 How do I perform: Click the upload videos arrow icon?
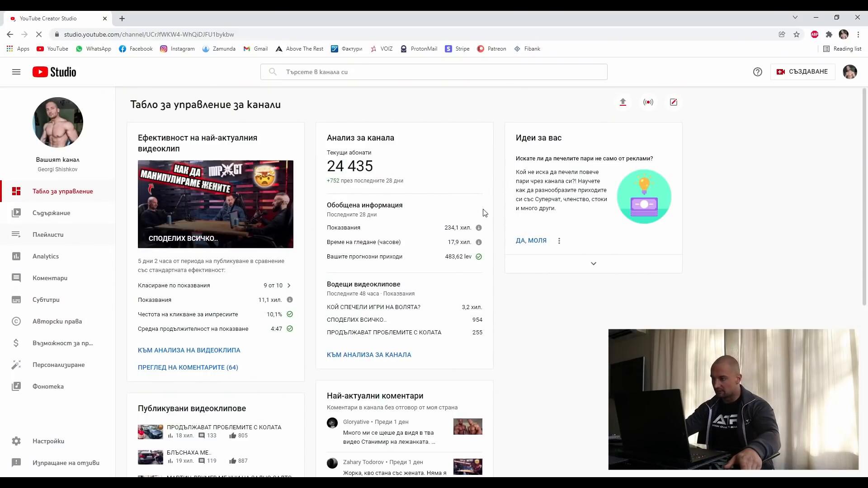pyautogui.click(x=623, y=102)
